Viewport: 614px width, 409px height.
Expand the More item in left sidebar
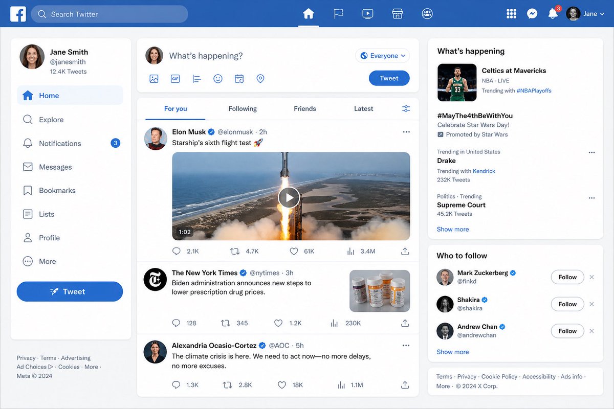(70, 261)
